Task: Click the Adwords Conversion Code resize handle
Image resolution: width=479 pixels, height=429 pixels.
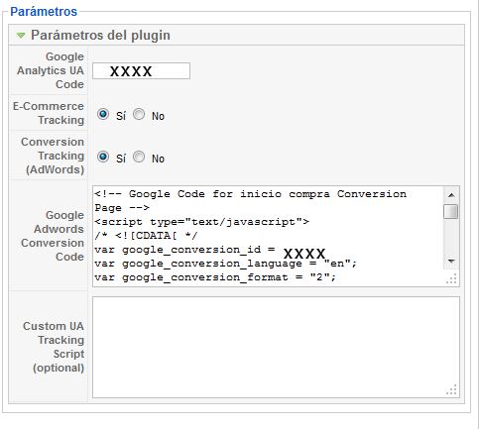Action: (452, 279)
